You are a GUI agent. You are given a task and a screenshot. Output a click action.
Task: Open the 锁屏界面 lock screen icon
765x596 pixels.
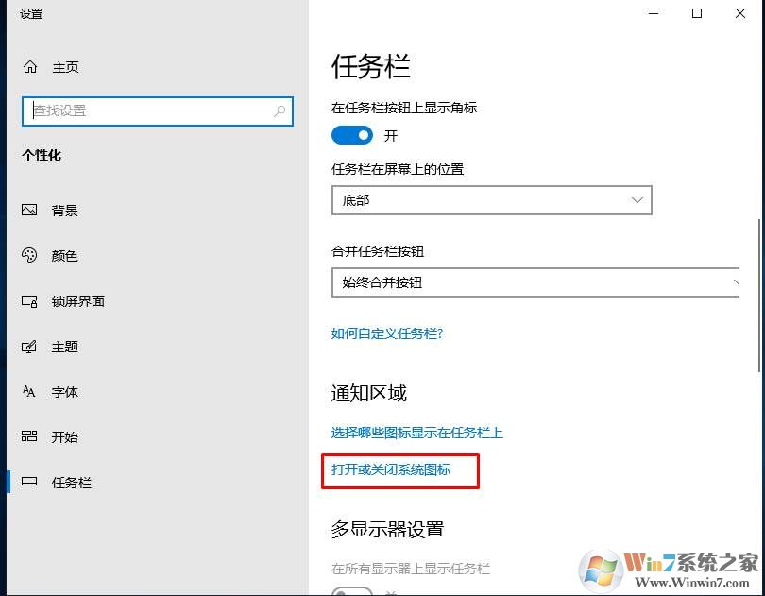point(29,301)
